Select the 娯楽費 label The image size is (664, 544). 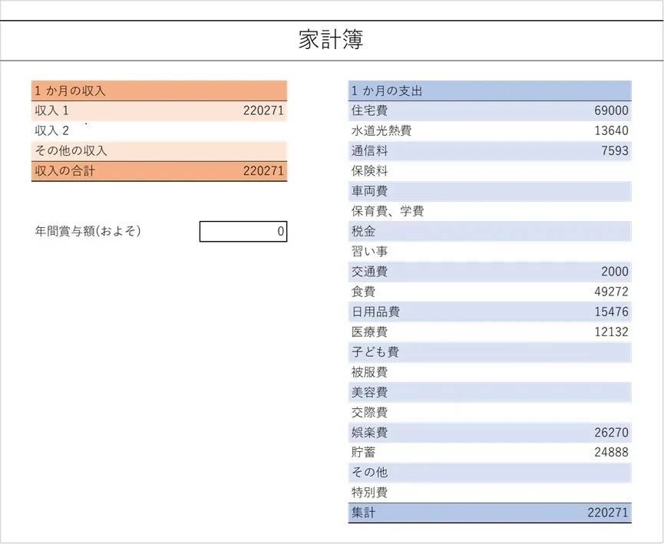[369, 432]
